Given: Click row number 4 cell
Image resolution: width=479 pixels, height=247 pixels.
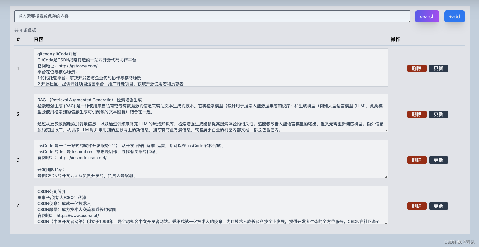Looking at the screenshot, I should pyautogui.click(x=18, y=206).
